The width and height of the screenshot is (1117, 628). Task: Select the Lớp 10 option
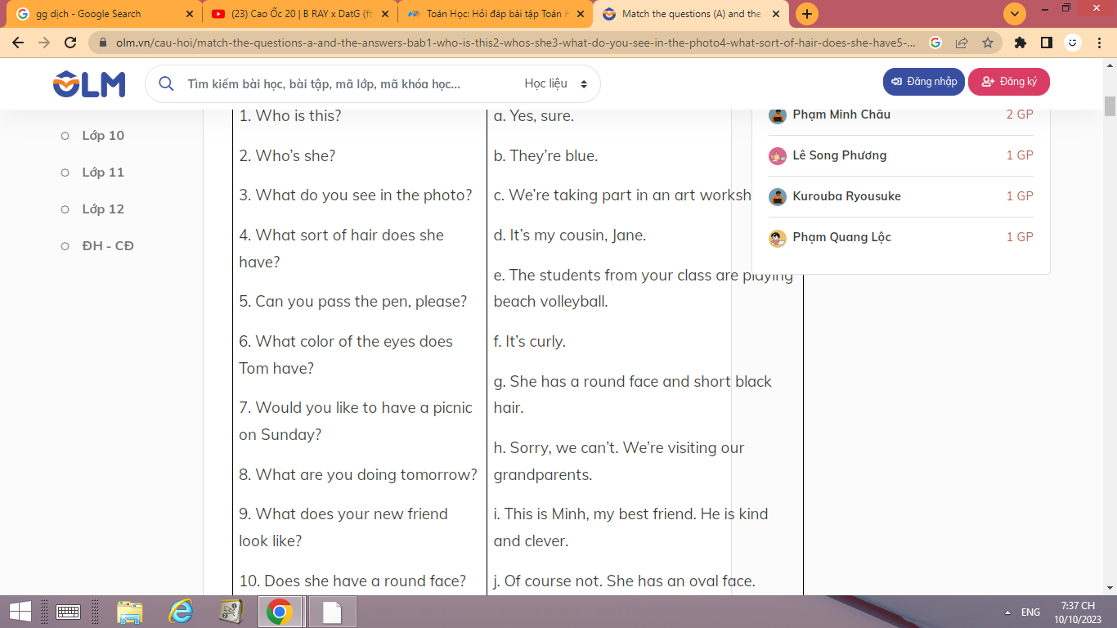(103, 136)
